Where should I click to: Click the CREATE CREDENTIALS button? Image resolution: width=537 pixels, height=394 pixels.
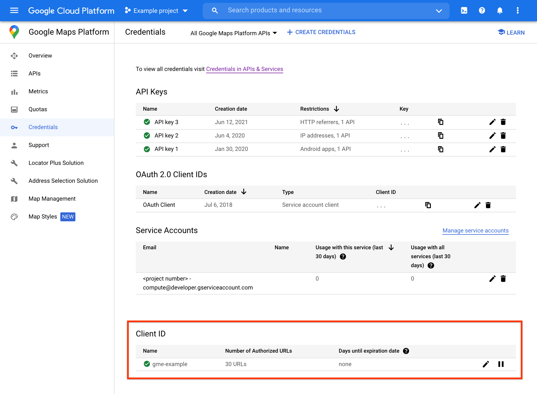click(321, 32)
